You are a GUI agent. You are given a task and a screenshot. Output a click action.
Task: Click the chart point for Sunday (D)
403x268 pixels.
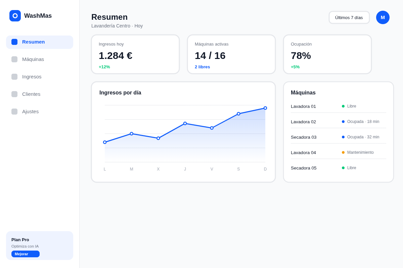pos(265,108)
